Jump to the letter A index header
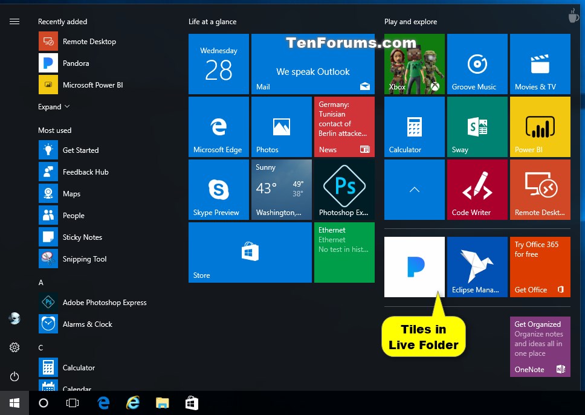The width and height of the screenshot is (585, 415). click(41, 283)
